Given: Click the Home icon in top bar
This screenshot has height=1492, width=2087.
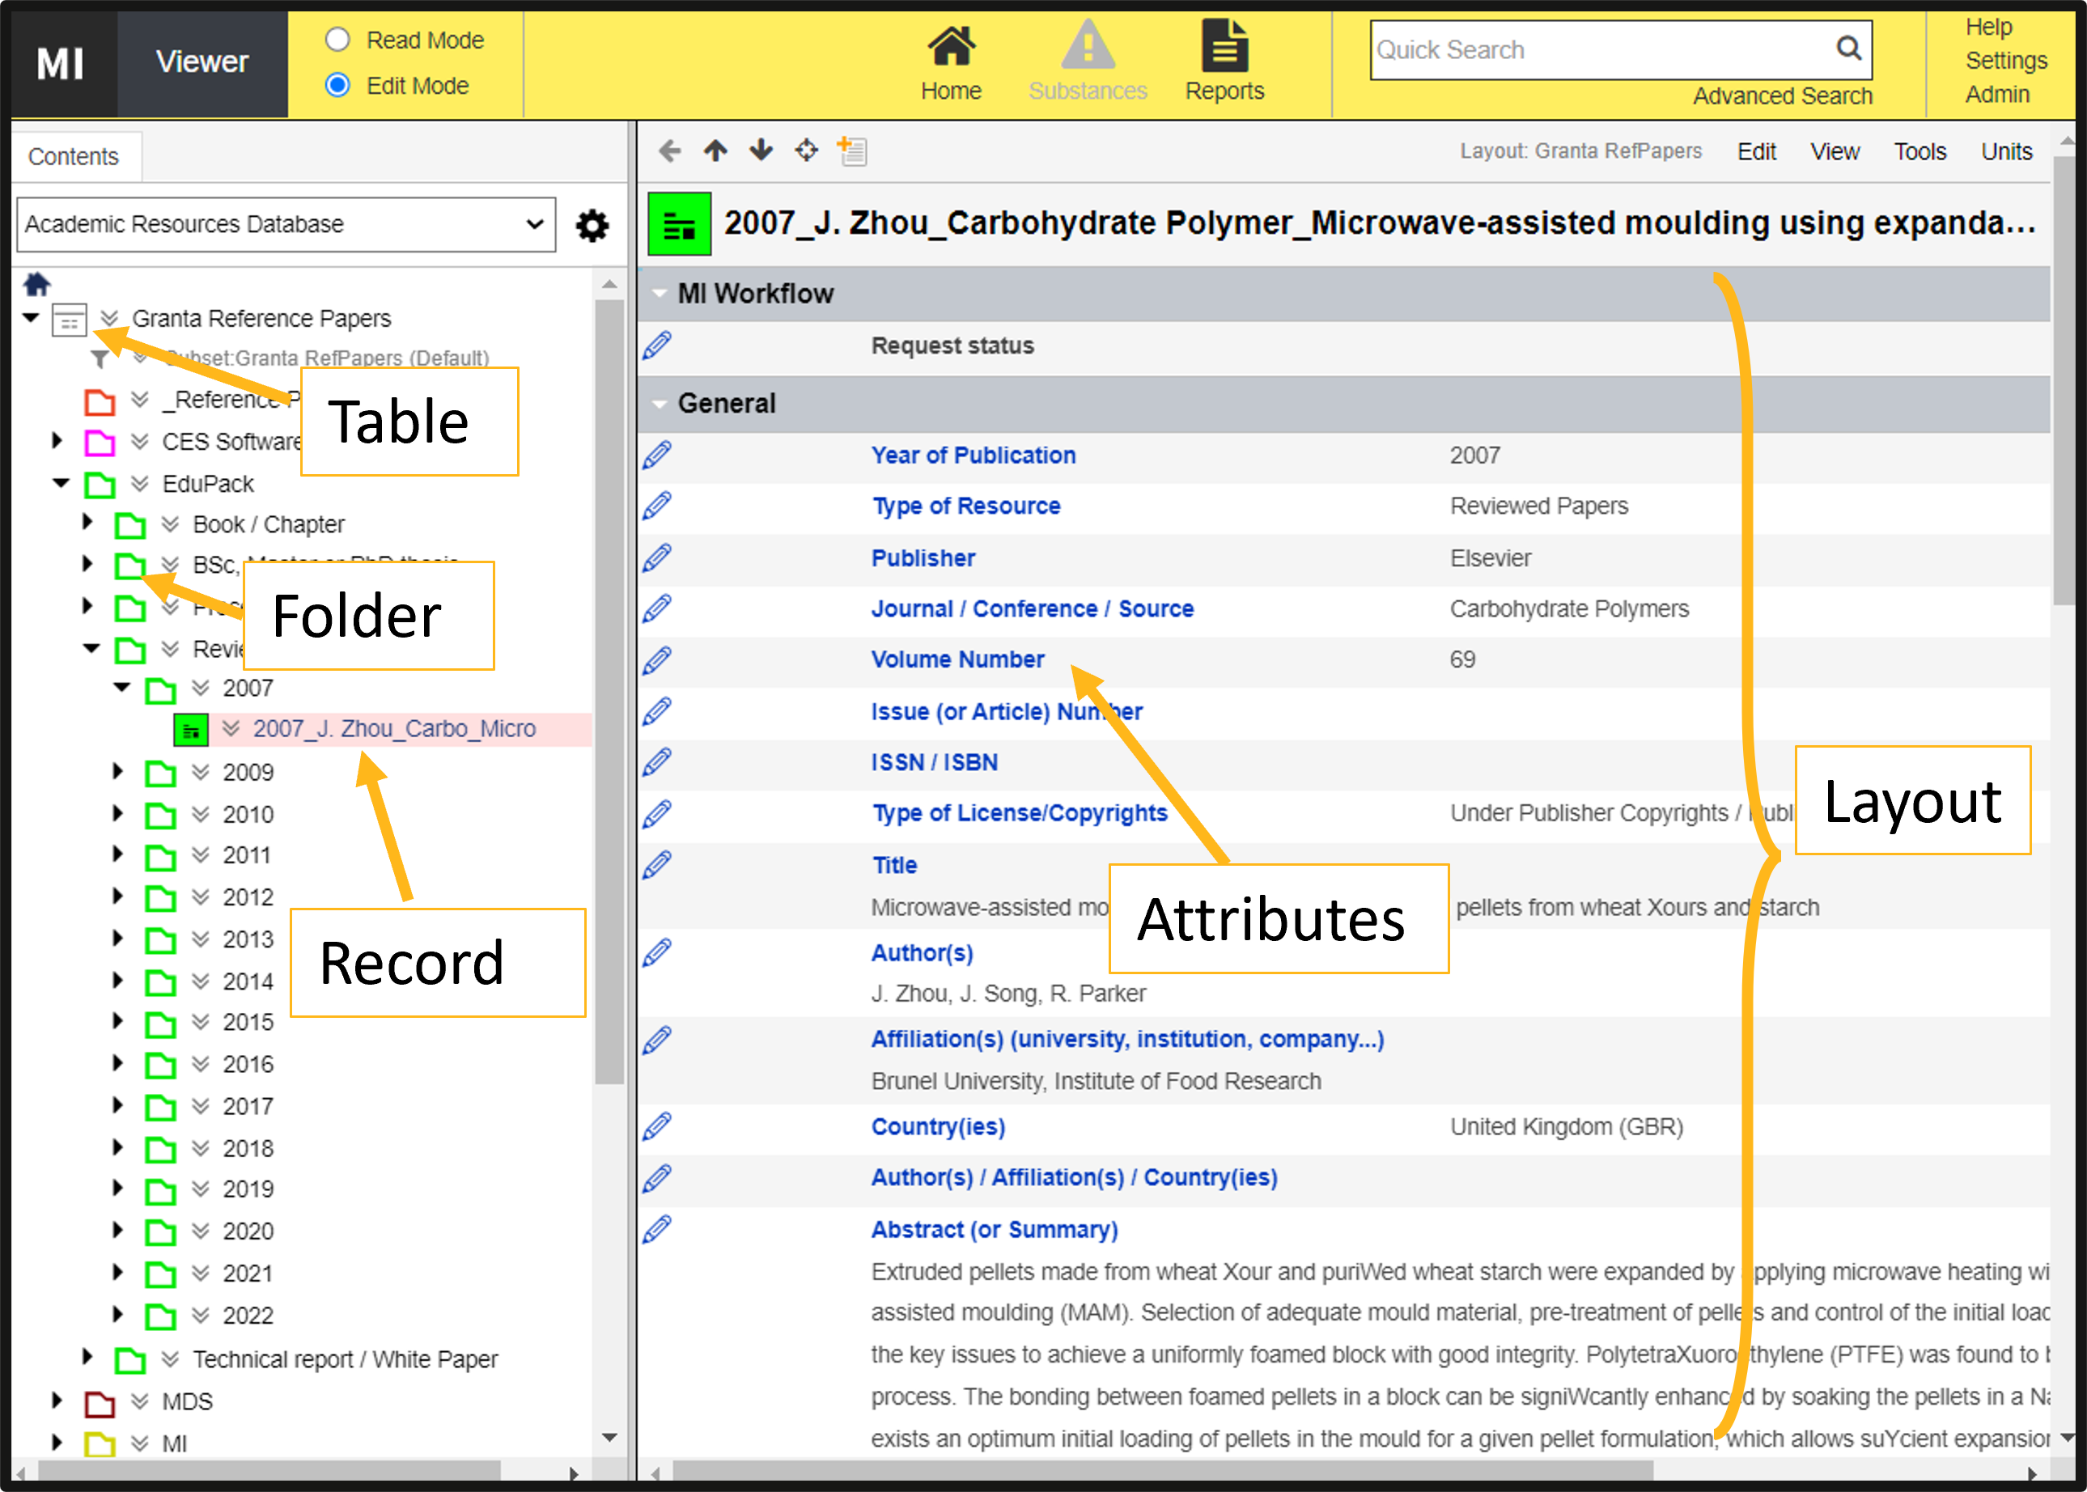Looking at the screenshot, I should (x=951, y=48).
